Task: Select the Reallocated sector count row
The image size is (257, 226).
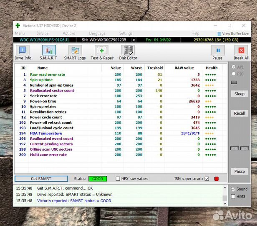Action: coord(121,90)
